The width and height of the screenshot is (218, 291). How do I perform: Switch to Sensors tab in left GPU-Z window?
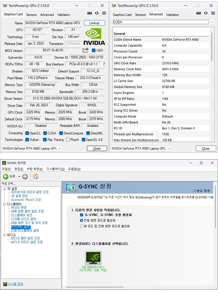pyautogui.click(x=31, y=15)
